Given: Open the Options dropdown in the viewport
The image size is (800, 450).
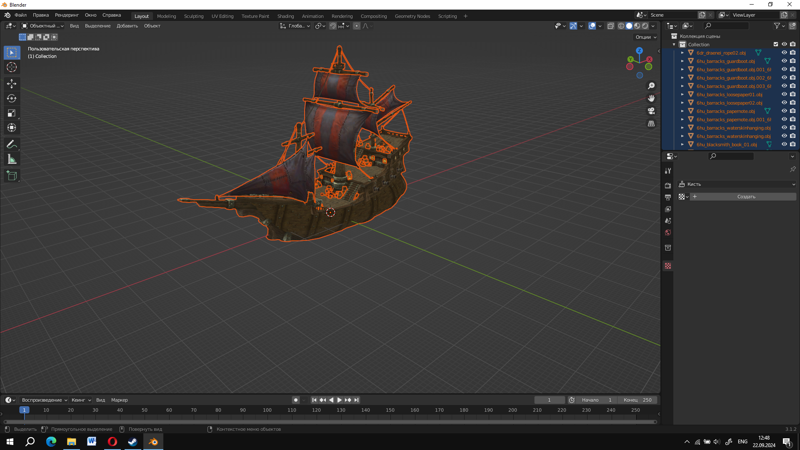Looking at the screenshot, I should pyautogui.click(x=646, y=37).
